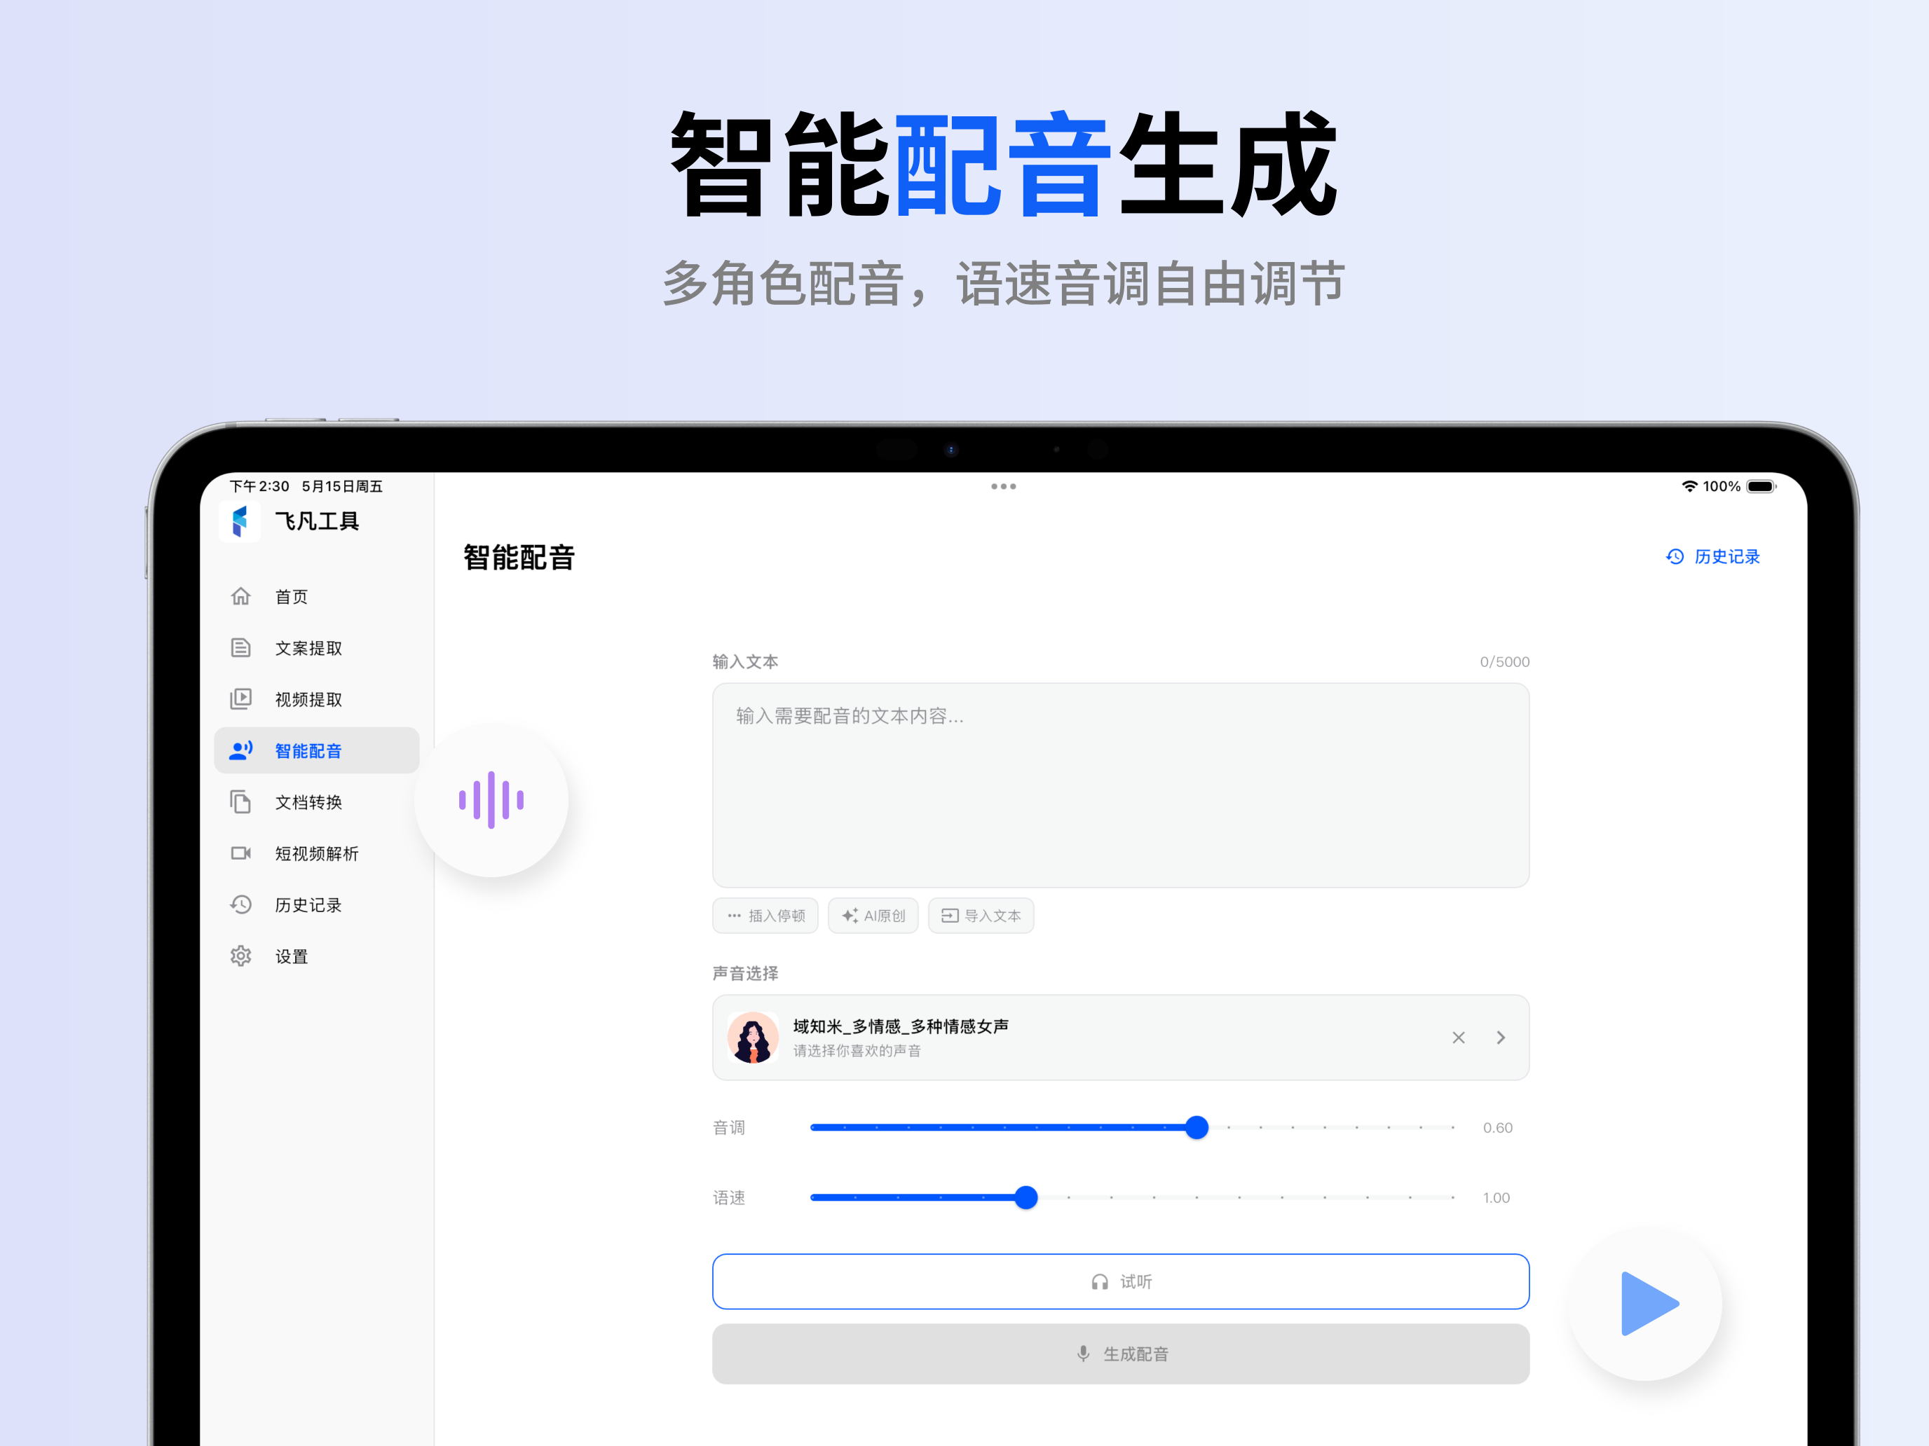Click the gear icon beside 设置
Viewport: 1929px width, 1446px height.
pyautogui.click(x=240, y=956)
